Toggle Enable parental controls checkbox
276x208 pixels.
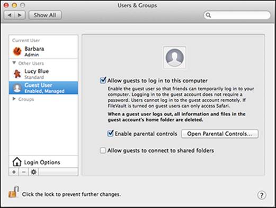[110, 133]
